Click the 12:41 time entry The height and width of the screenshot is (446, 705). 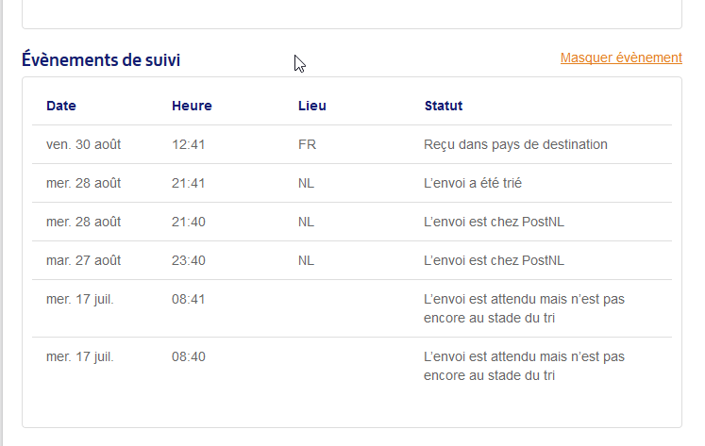click(x=189, y=144)
